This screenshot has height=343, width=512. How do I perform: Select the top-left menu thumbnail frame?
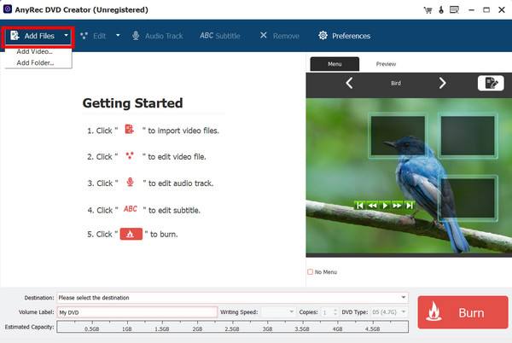(398, 136)
